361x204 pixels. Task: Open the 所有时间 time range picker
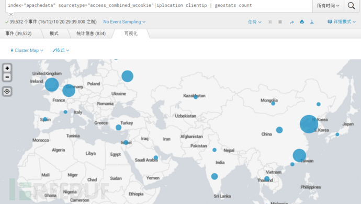pos(328,6)
